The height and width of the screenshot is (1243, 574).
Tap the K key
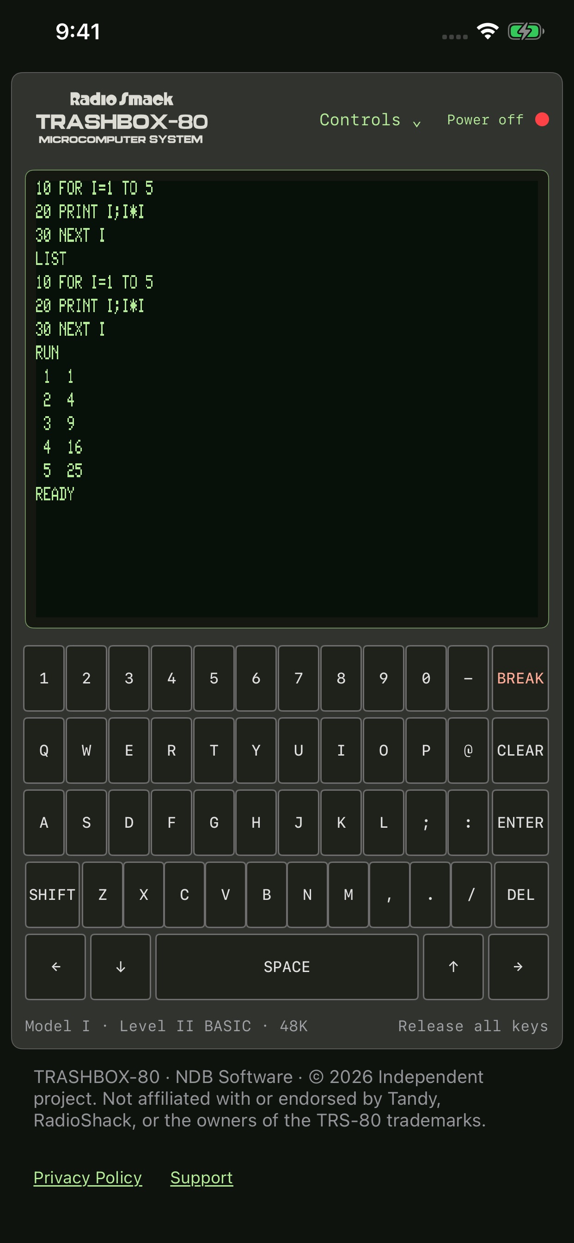tap(341, 822)
